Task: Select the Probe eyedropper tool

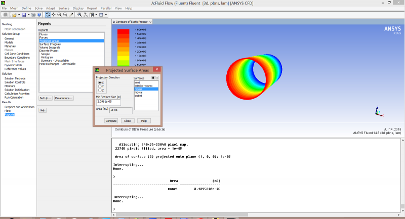Action: pyautogui.click(x=71, y=15)
